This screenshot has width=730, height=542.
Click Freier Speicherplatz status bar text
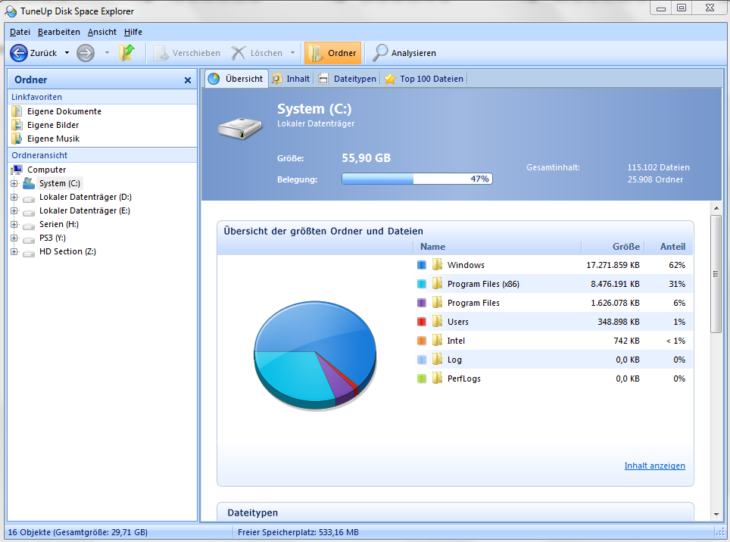(x=298, y=532)
